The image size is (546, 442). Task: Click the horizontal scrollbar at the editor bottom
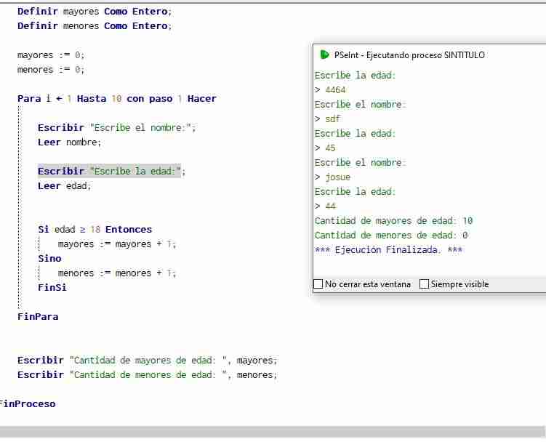[272, 432]
